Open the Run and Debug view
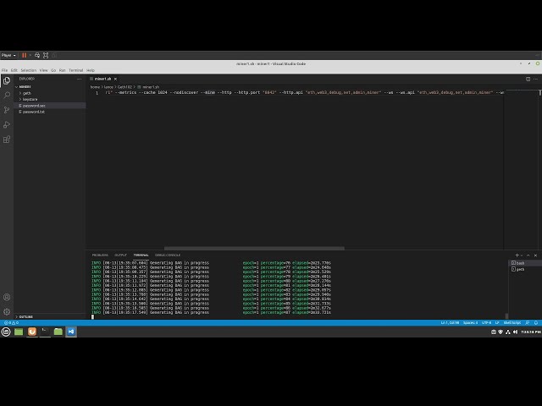The width and height of the screenshot is (542, 406). [x=7, y=124]
